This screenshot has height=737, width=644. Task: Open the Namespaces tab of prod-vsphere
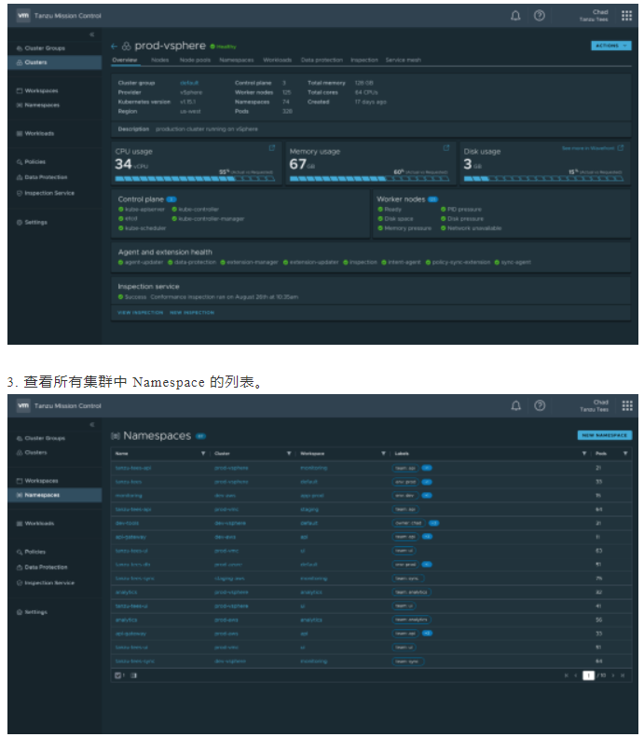[237, 61]
